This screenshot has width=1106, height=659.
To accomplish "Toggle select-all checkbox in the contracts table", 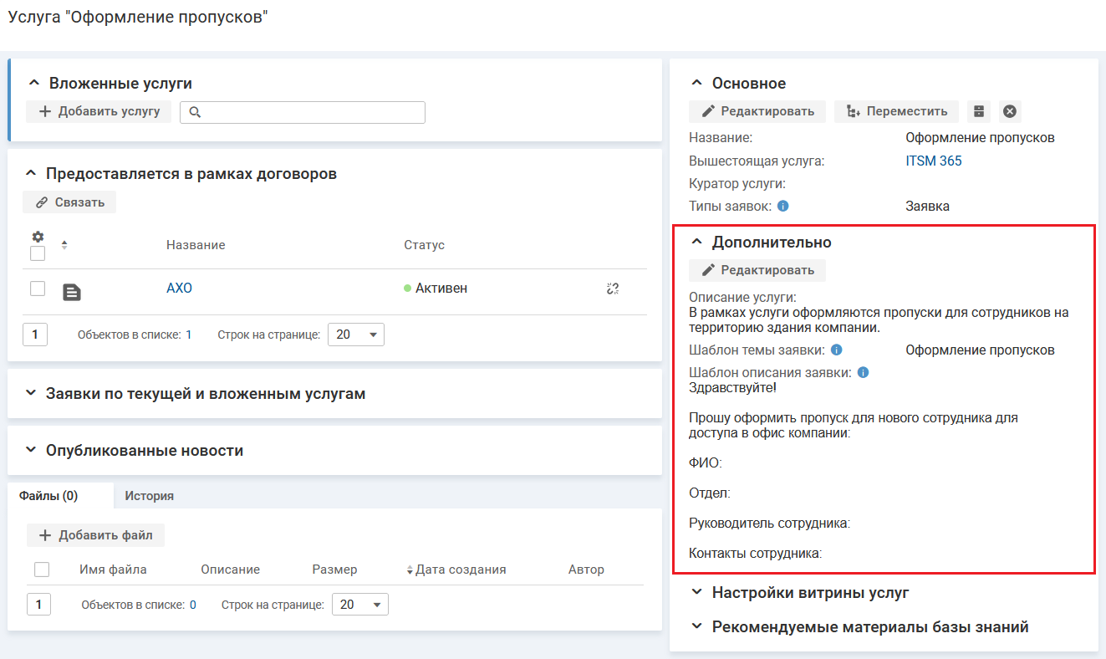I will (38, 253).
